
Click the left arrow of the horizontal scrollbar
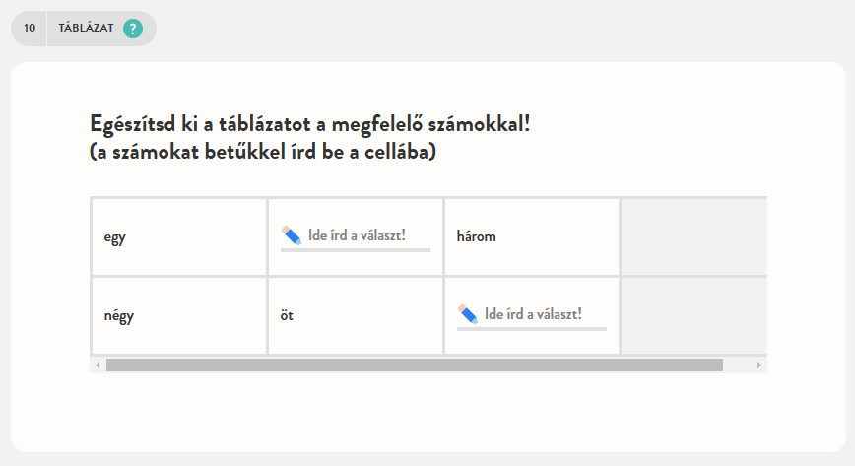(x=97, y=366)
